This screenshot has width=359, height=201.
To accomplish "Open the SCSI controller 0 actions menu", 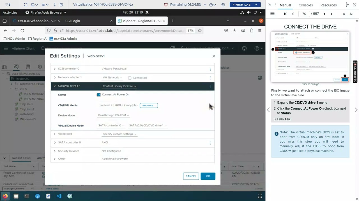I will point(210,69).
